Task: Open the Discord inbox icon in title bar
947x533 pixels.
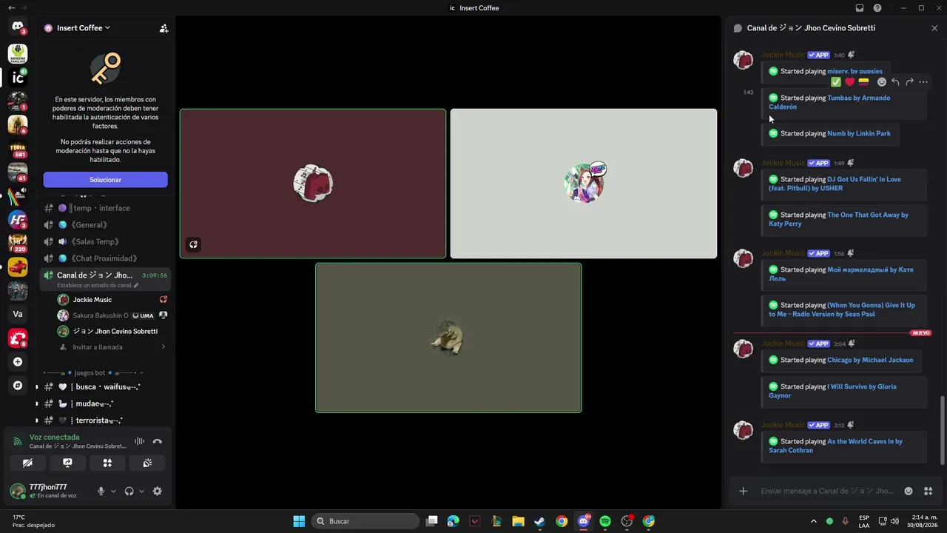Action: (x=860, y=8)
